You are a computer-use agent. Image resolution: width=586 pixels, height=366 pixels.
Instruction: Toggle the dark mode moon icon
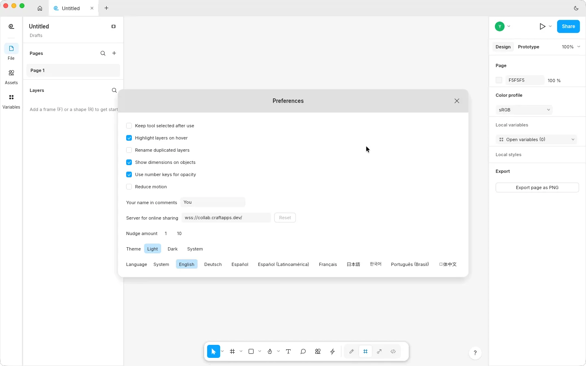point(576,8)
